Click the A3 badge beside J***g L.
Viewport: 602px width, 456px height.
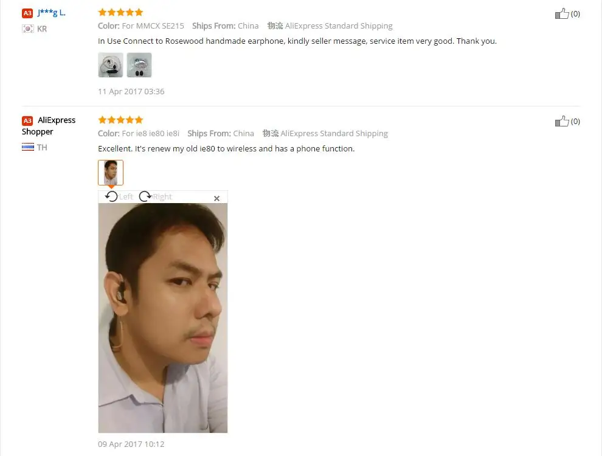[27, 13]
